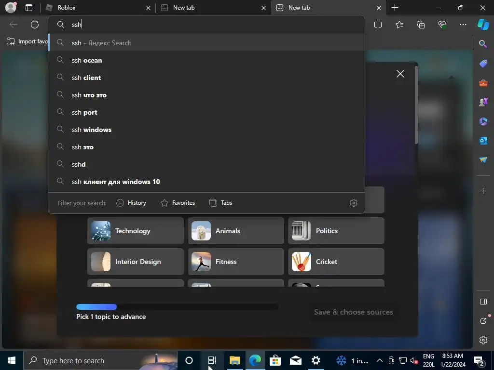Filter search by Favorites

[178, 203]
